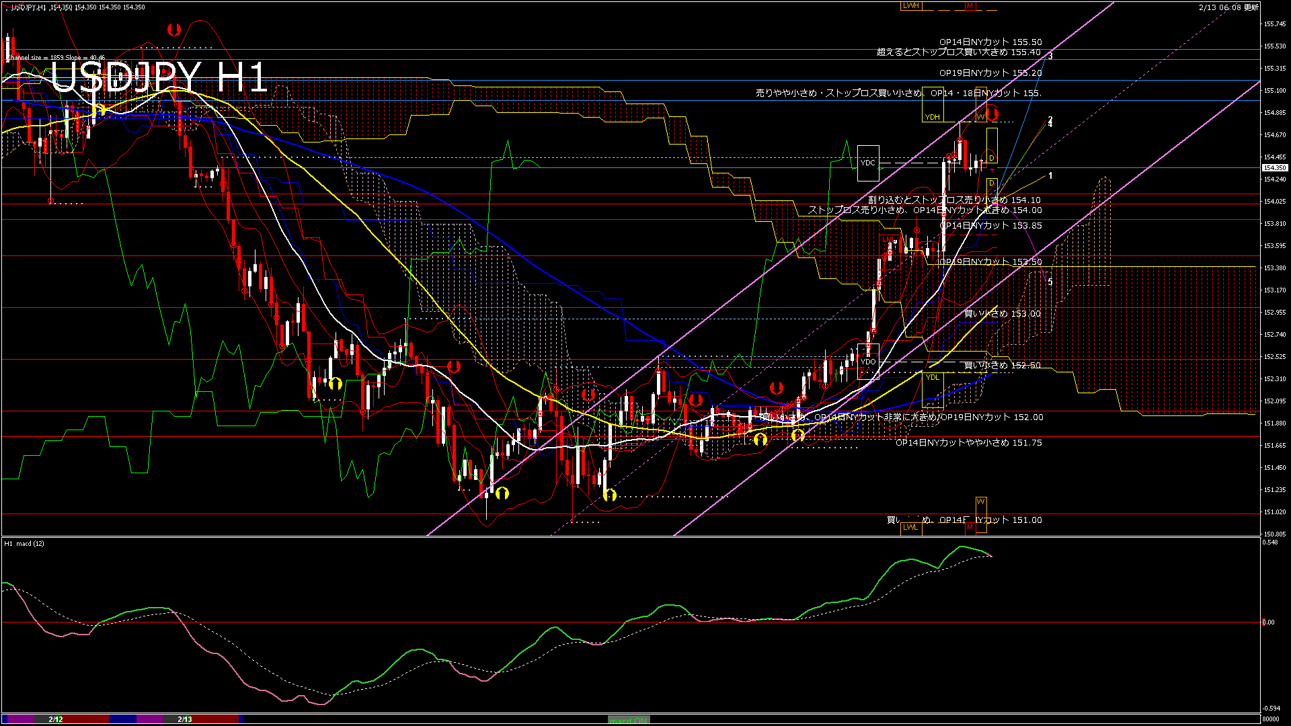Image resolution: width=1291 pixels, height=726 pixels.
Task: Click MACD scale value 0.548
Action: coord(1271,542)
